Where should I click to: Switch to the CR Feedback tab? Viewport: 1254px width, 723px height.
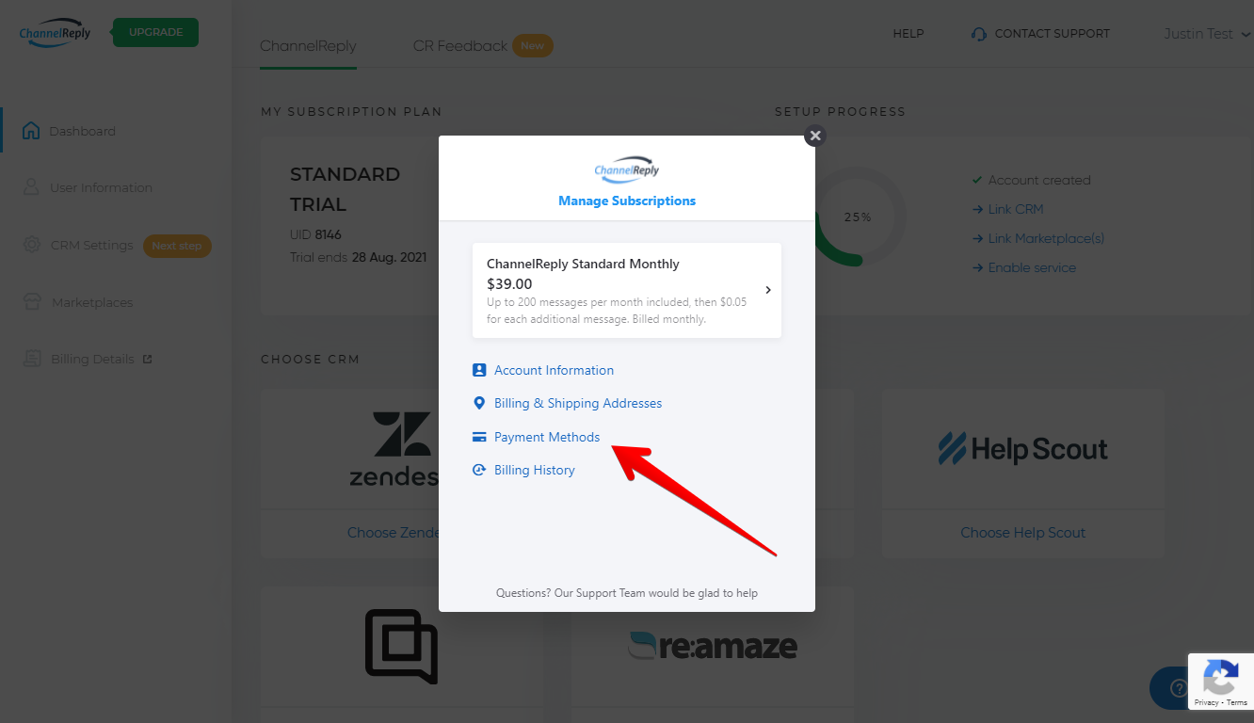coord(460,45)
